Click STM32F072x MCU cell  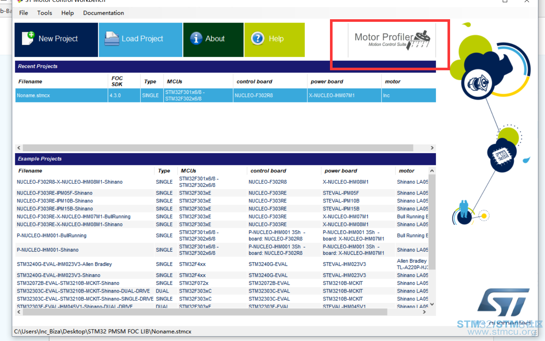click(x=194, y=283)
